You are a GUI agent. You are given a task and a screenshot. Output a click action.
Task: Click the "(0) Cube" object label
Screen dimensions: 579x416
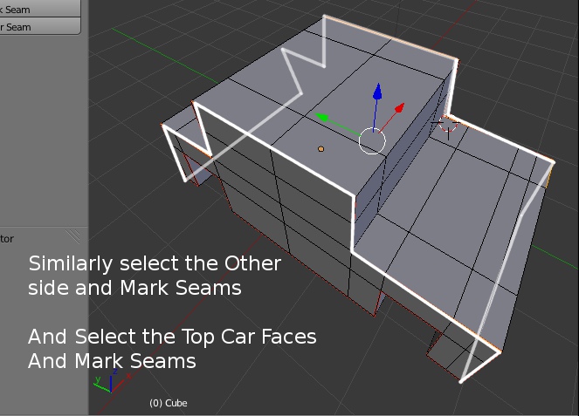[169, 403]
